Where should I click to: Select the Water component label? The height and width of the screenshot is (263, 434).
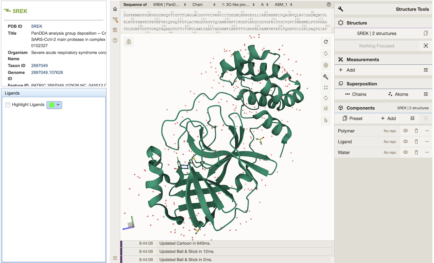pyautogui.click(x=344, y=152)
